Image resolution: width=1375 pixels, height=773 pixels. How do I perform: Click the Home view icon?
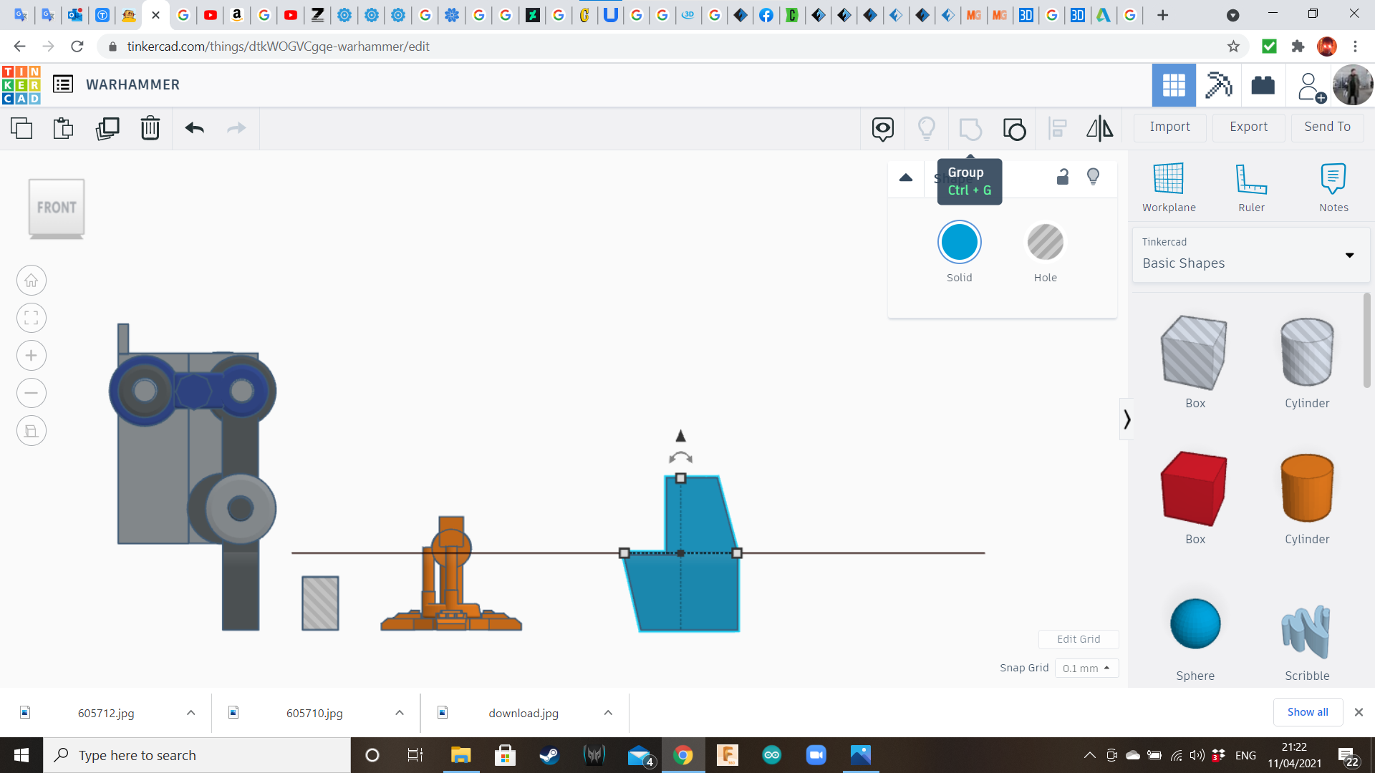[32, 281]
